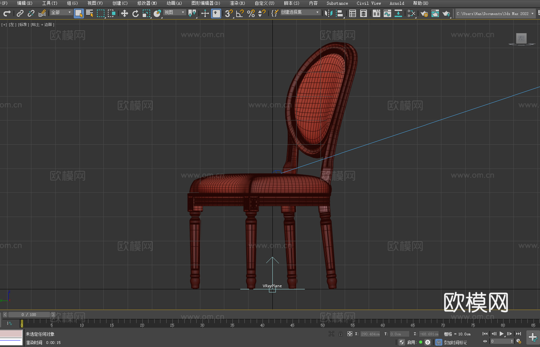The height and width of the screenshot is (347, 540).
Task: Click the Render Production teapot icon
Action: [446, 13]
